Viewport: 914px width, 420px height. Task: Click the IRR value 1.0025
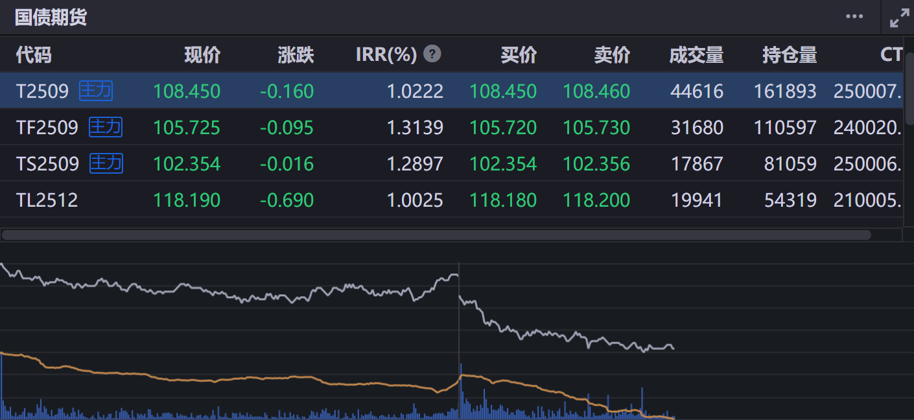coord(415,200)
